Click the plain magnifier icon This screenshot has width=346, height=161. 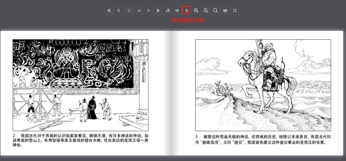(215, 11)
